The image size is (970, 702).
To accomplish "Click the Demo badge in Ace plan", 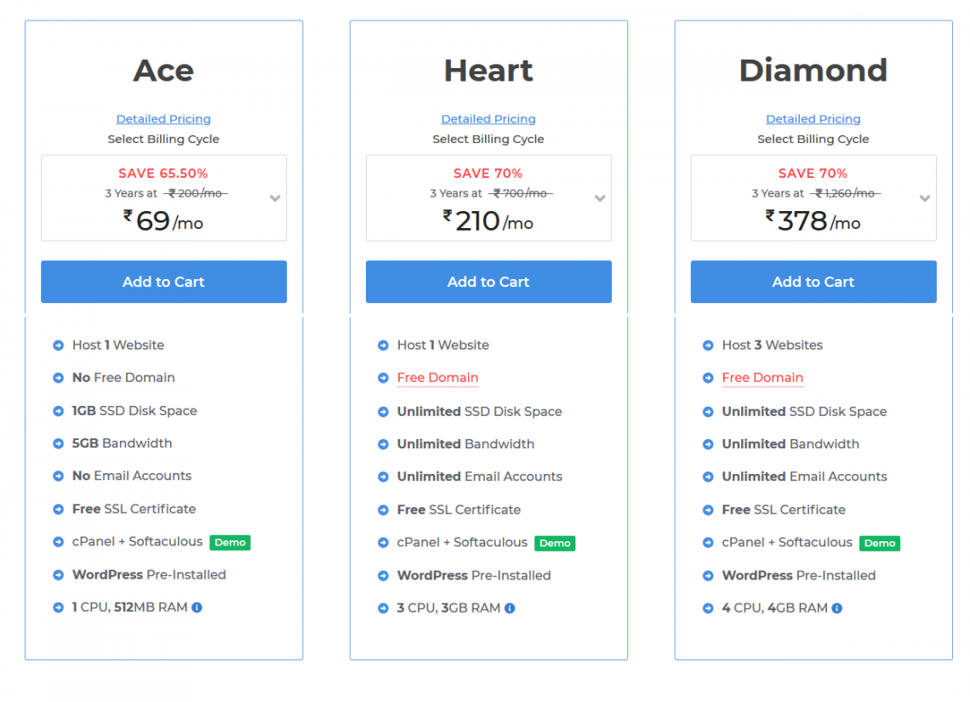I will (x=230, y=542).
